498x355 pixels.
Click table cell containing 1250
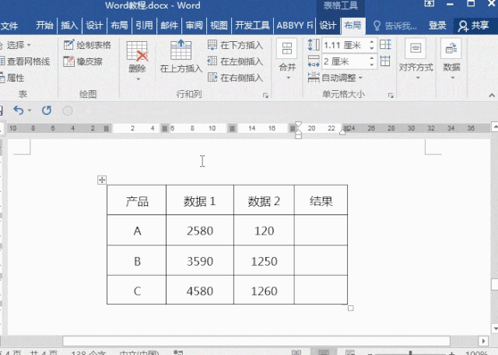(264, 260)
